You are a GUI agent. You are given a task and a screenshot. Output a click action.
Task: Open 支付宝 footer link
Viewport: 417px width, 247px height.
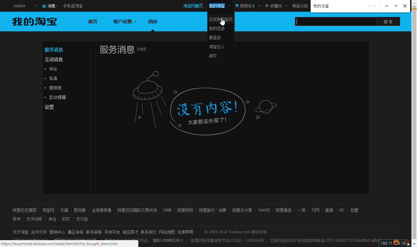(x=82, y=219)
